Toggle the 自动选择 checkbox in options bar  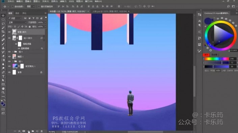(x=12, y=6)
